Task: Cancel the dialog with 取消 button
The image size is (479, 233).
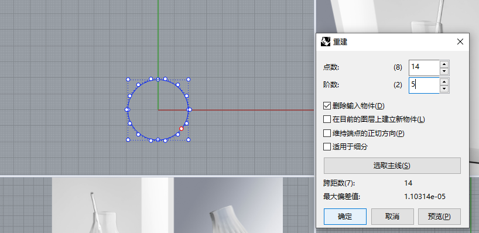Action: click(x=392, y=217)
